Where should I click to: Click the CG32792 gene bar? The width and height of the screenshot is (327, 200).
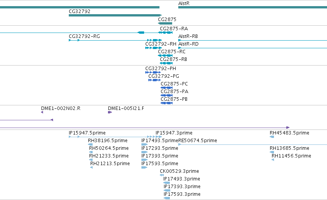[115, 15]
